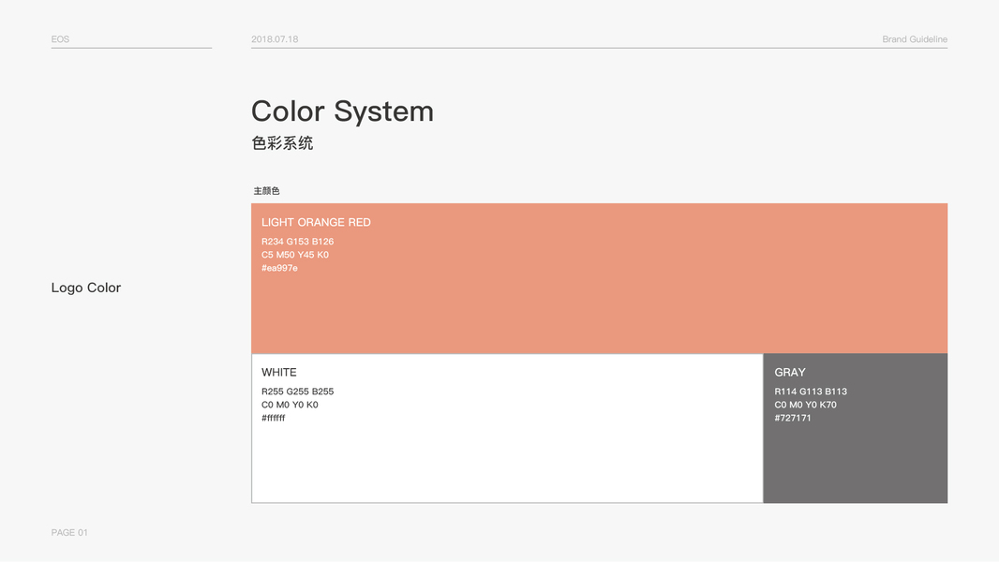Click the "PAGE 01" footer label
Screen dimensions: 999x562
pyautogui.click(x=69, y=533)
